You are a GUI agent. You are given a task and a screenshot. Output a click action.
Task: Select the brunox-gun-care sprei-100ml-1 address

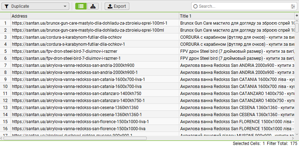pos(89,23)
